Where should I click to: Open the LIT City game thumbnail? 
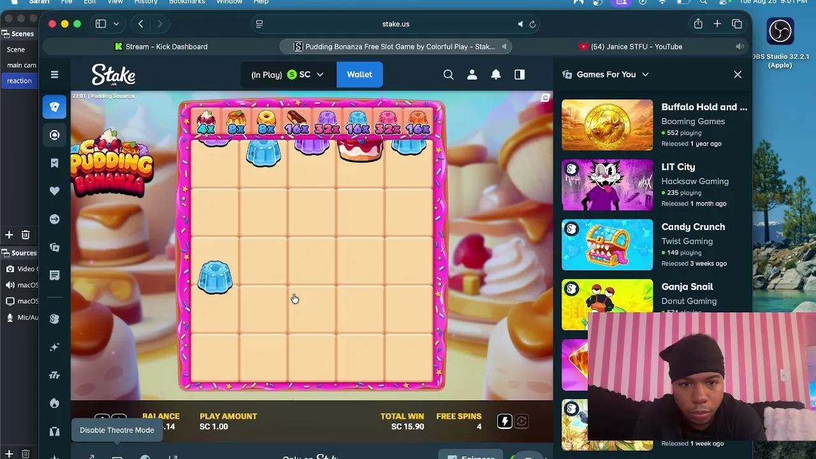point(607,185)
